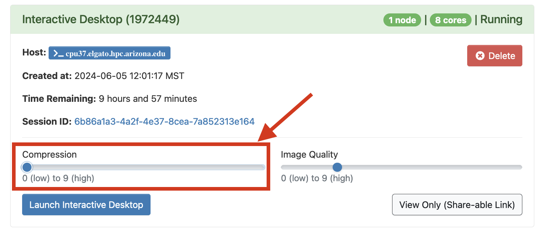Viewport: 547px width, 237px height.
Task: Set Compression to high at track end
Action: pyautogui.click(x=262, y=167)
